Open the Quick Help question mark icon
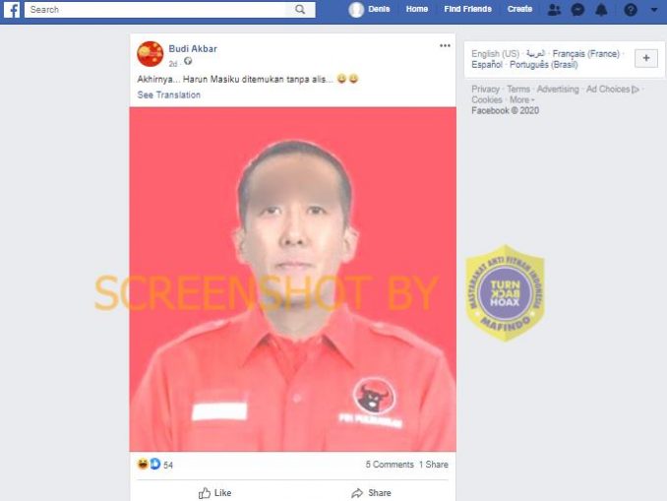 [631, 10]
